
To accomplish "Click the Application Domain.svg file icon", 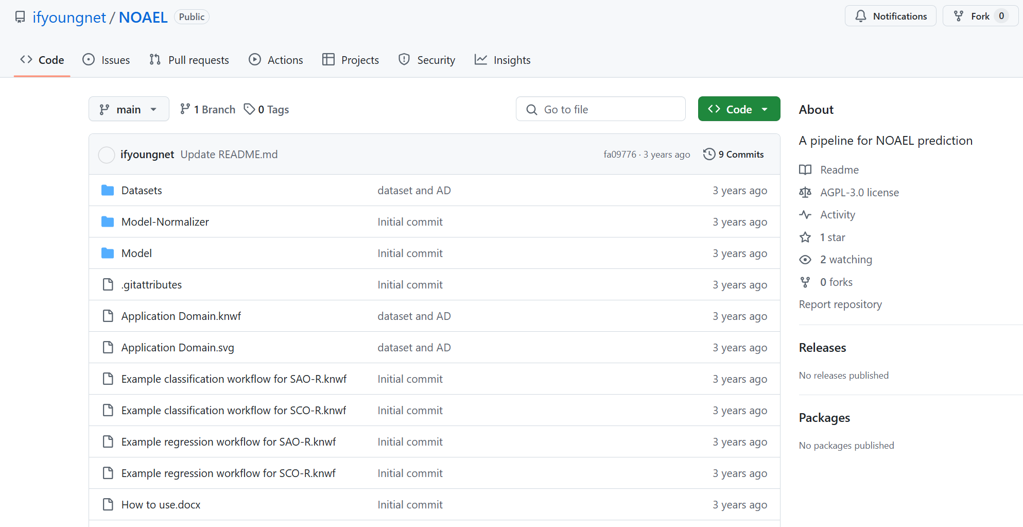I will pyautogui.click(x=108, y=347).
